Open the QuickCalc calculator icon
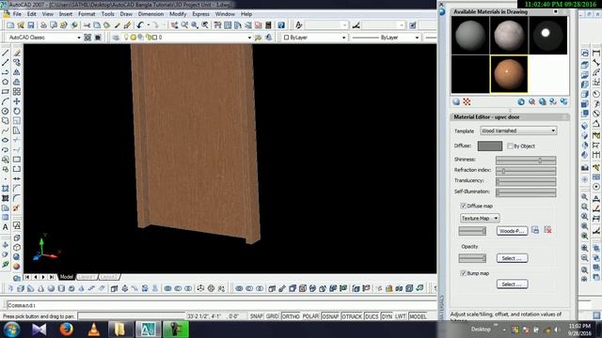602x338 pixels. [268, 25]
